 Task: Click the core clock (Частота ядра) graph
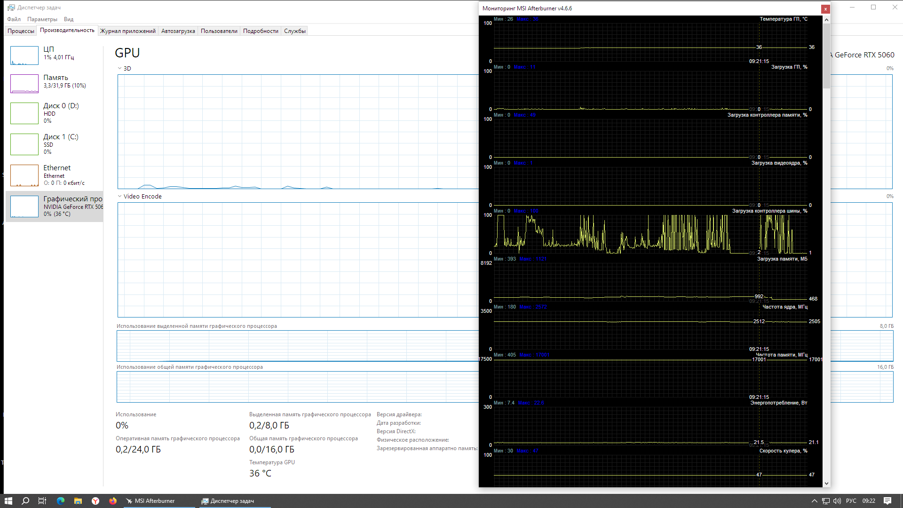[650, 330]
